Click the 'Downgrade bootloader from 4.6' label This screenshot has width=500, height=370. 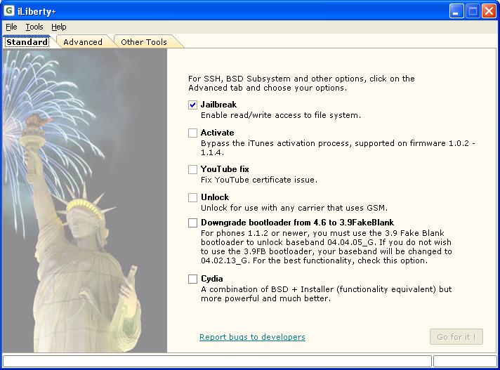pyautogui.click(x=297, y=223)
